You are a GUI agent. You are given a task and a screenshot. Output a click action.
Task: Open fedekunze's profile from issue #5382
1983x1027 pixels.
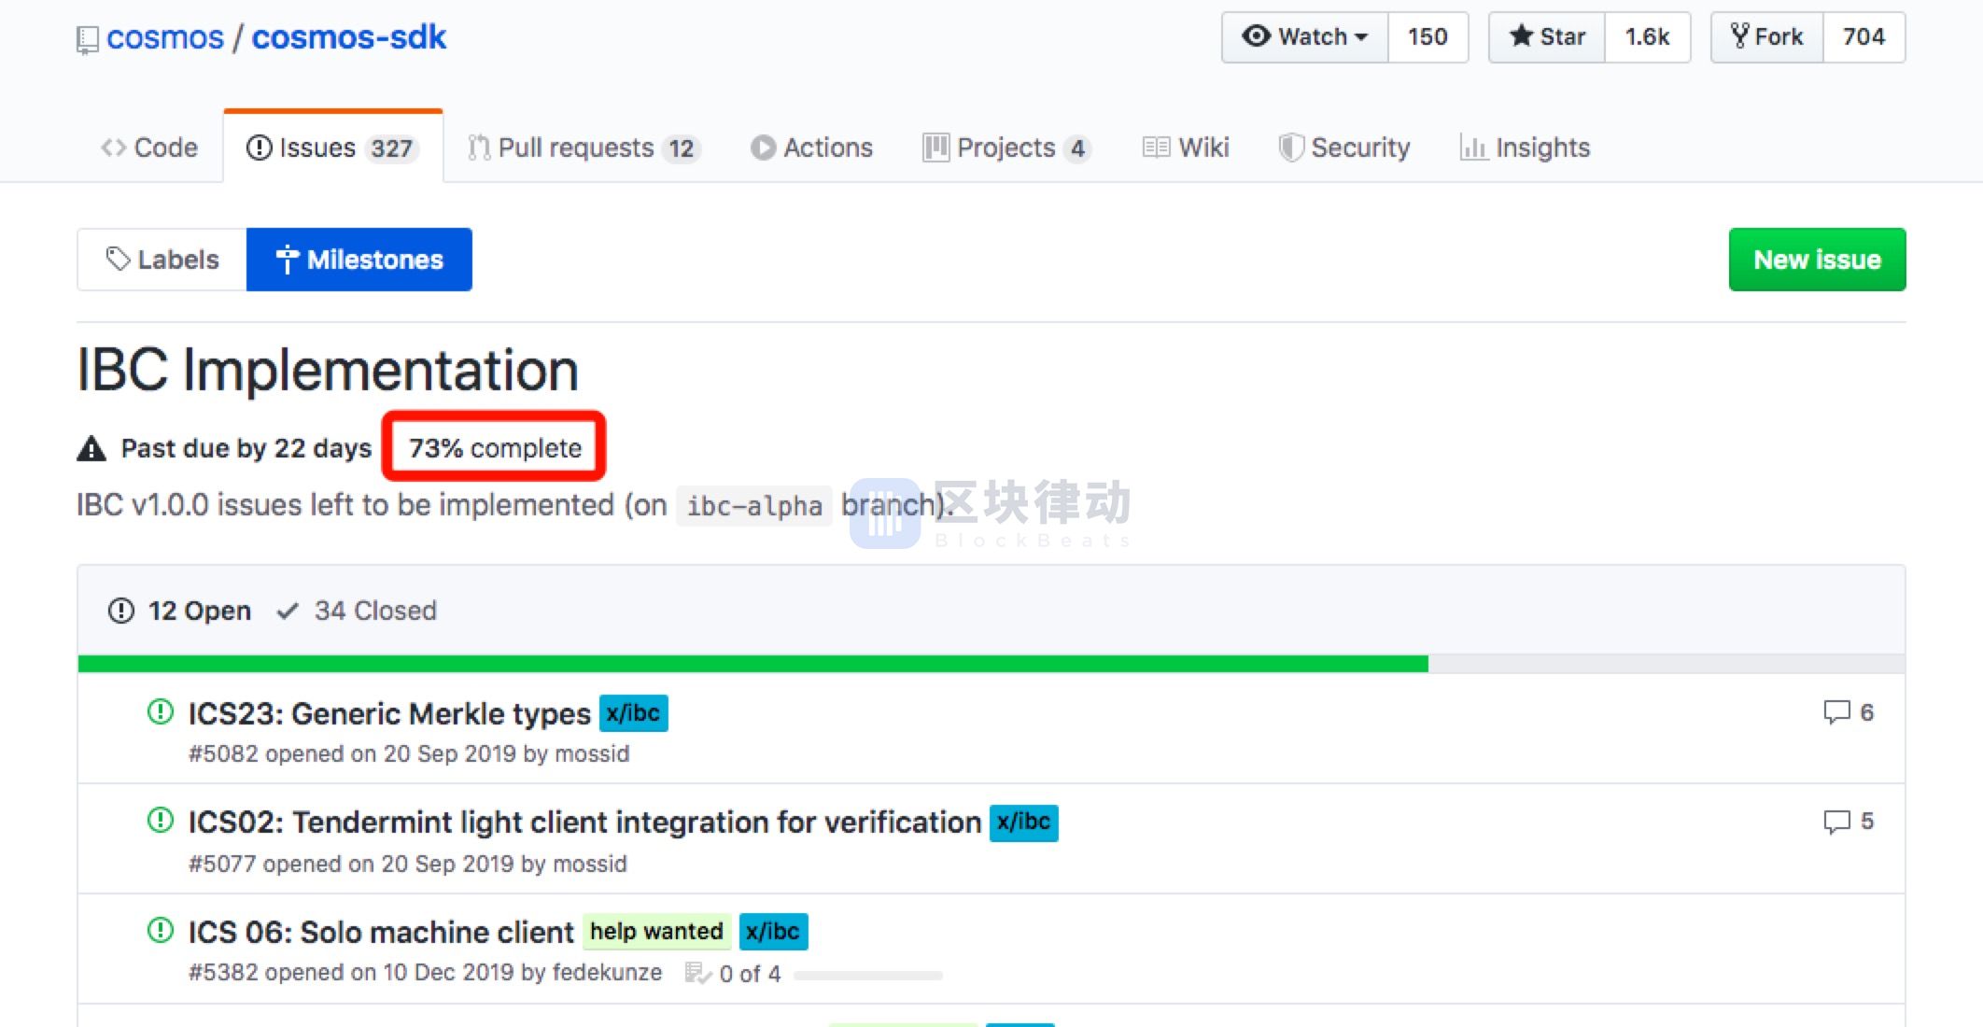tap(607, 973)
